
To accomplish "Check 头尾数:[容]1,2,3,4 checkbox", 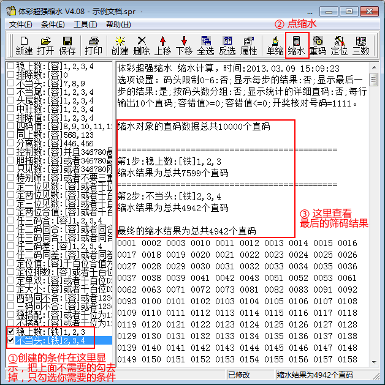I will pyautogui.click(x=10, y=100).
